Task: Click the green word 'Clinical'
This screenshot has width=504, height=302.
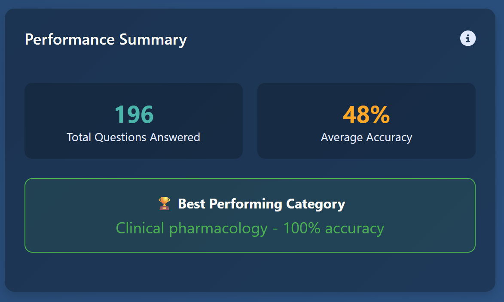Action: pos(140,228)
